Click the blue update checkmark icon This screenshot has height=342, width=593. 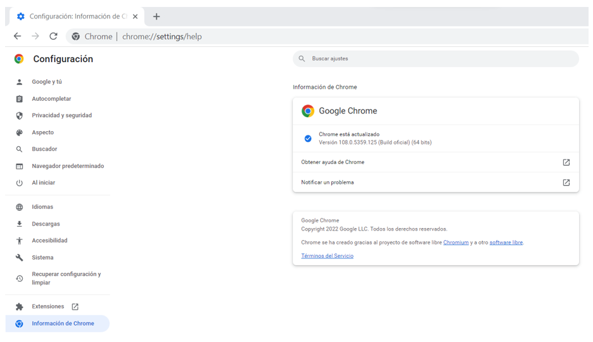[309, 139]
